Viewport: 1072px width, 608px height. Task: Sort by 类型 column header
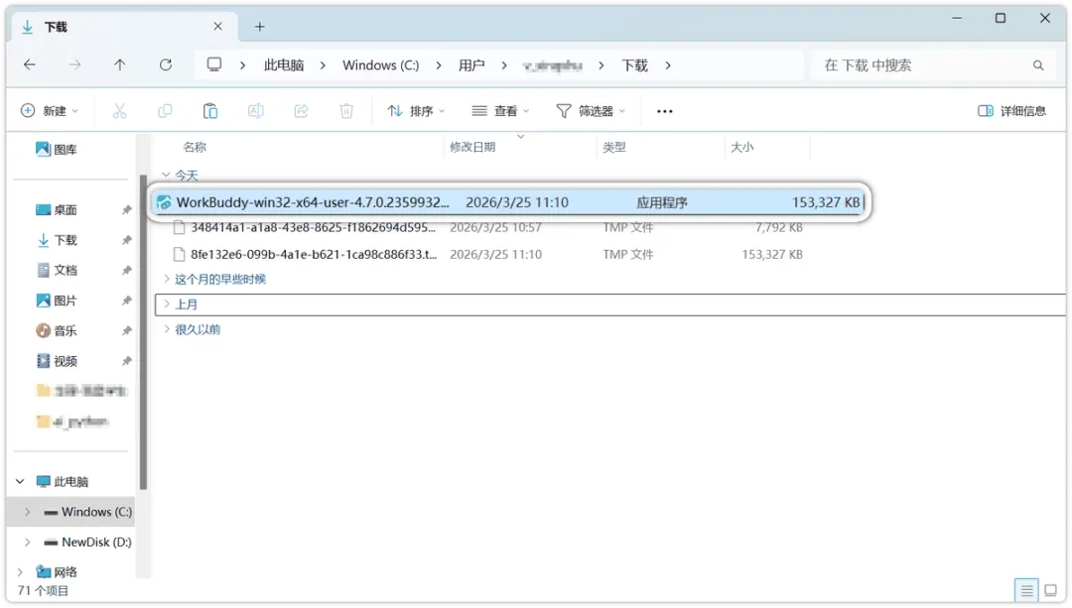(x=614, y=147)
